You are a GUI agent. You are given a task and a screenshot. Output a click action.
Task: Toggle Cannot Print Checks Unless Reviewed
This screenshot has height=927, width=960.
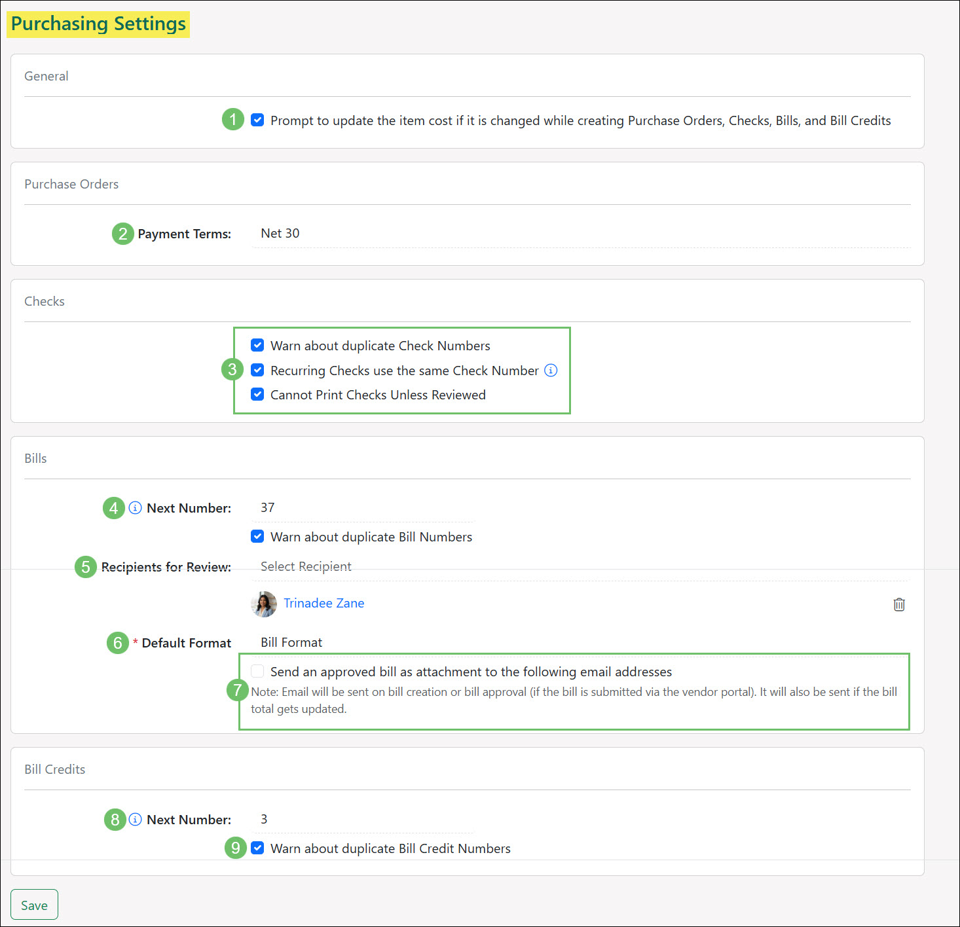(257, 394)
